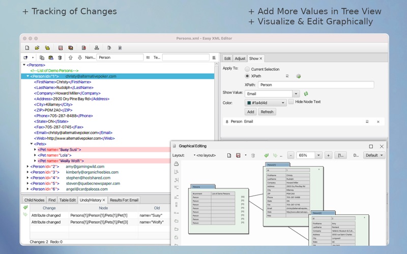Click the red Save icon in main toolbar
Screen dimensions: 407x254
coord(61,48)
